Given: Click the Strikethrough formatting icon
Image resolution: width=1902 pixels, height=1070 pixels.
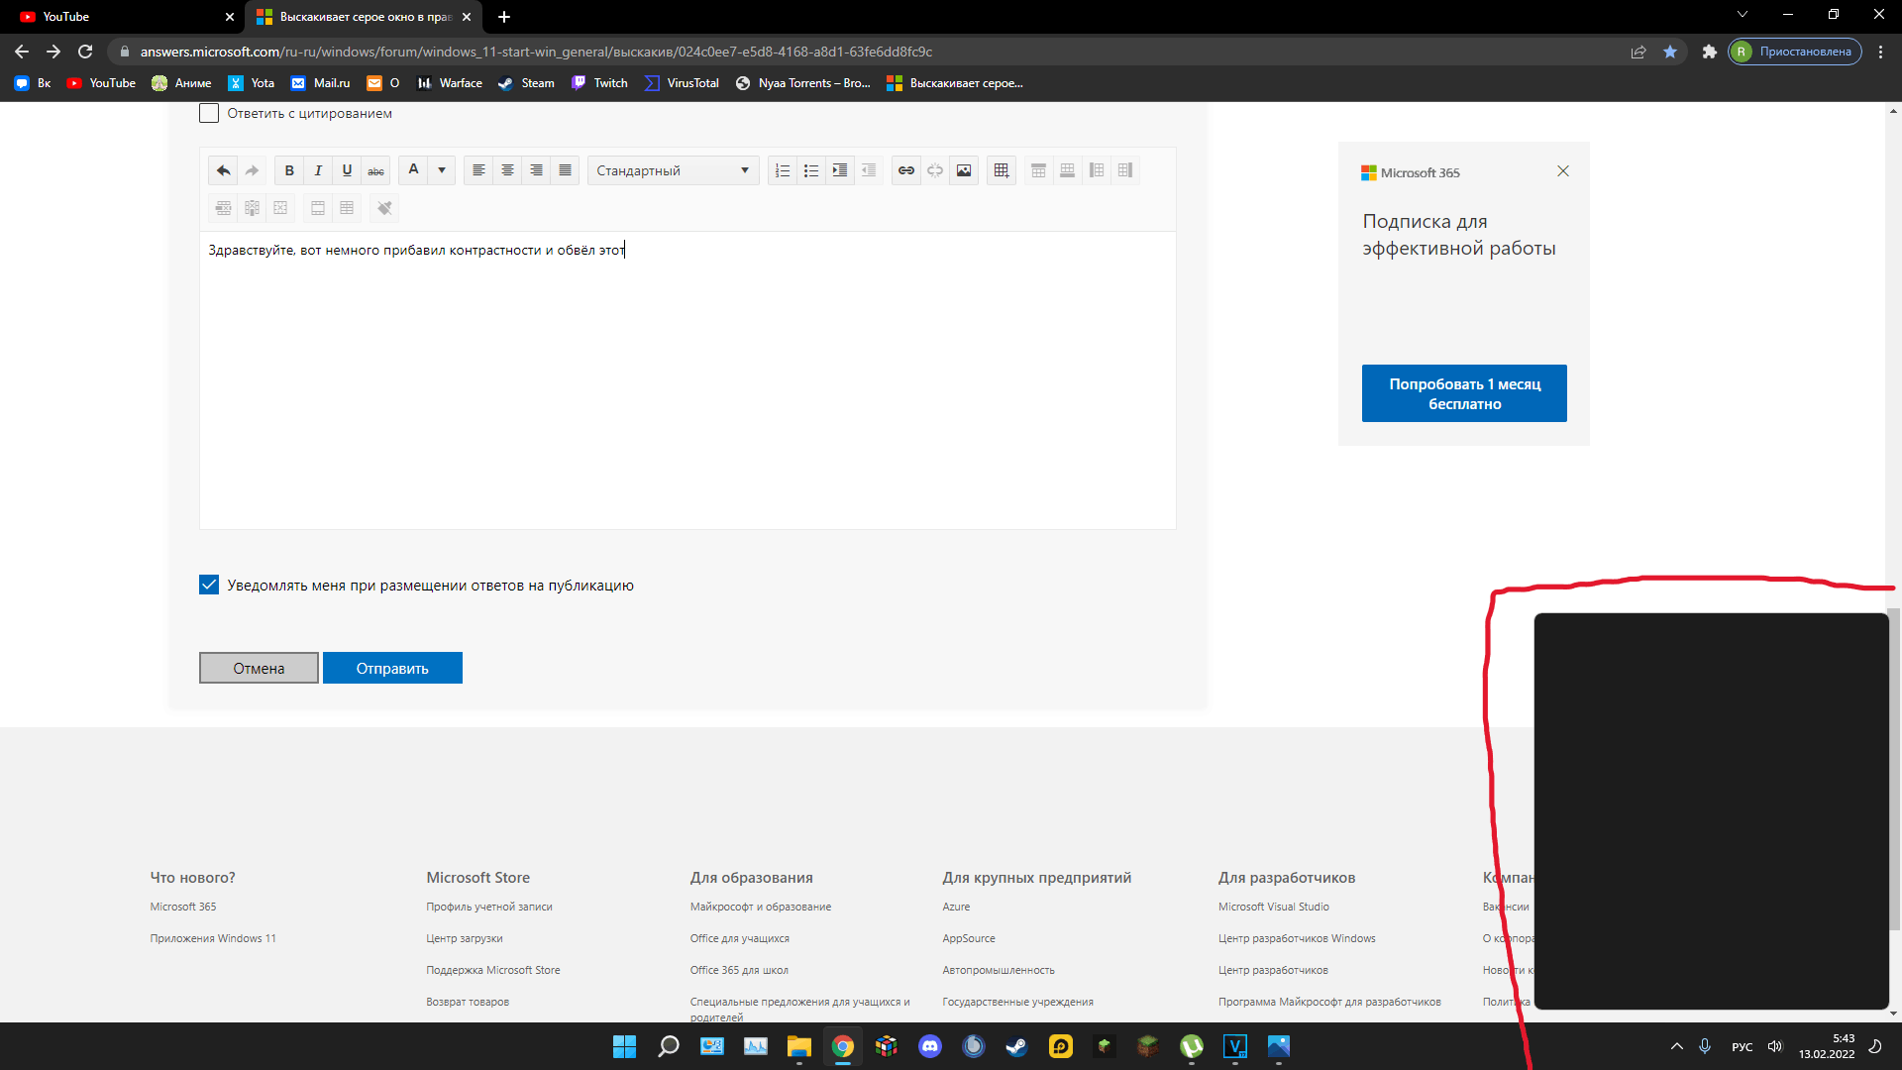Looking at the screenshot, I should point(376,169).
